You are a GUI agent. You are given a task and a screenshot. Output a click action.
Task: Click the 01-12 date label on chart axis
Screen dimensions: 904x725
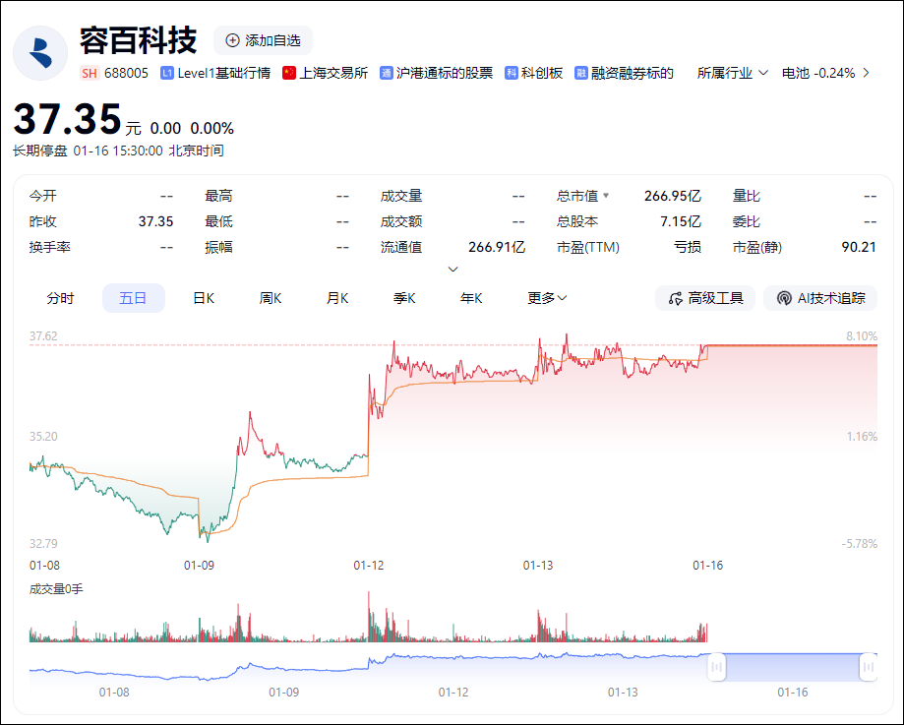pos(369,566)
